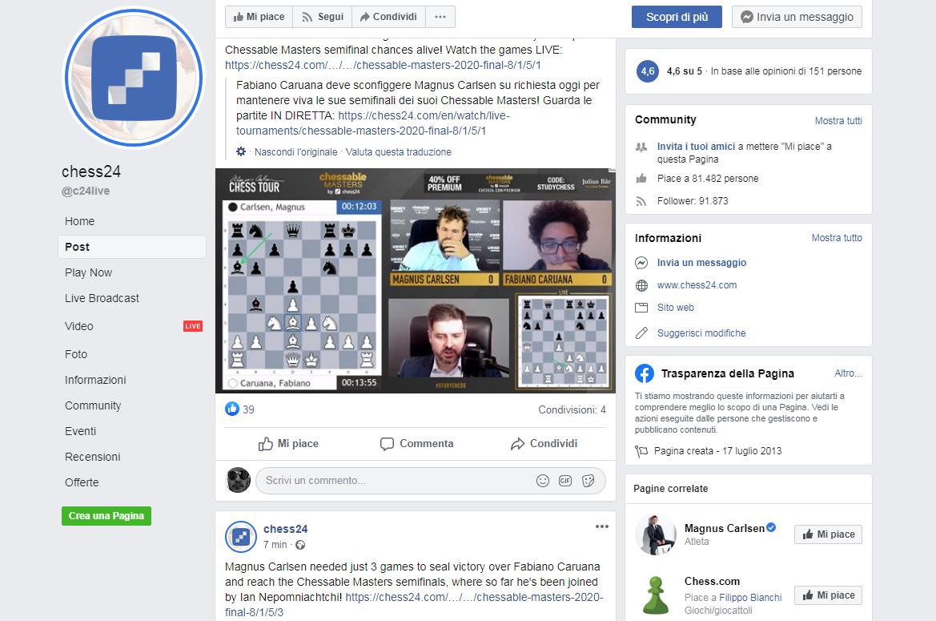This screenshot has width=936, height=621.
Task: Click Invia un messaggio link in Informazioni
Action: click(x=701, y=263)
